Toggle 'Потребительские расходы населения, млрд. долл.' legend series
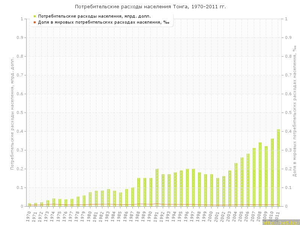The image size is (300, 225). coord(94,16)
